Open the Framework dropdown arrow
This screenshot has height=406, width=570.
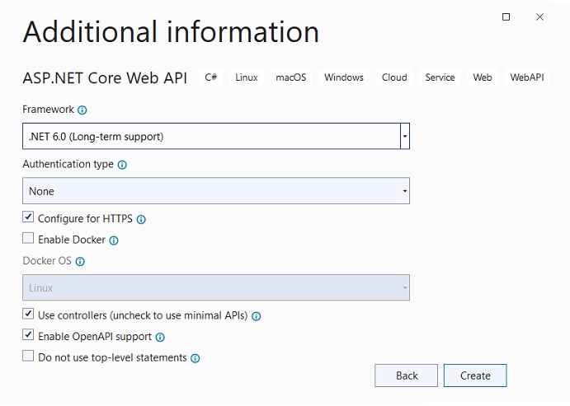pyautogui.click(x=405, y=137)
